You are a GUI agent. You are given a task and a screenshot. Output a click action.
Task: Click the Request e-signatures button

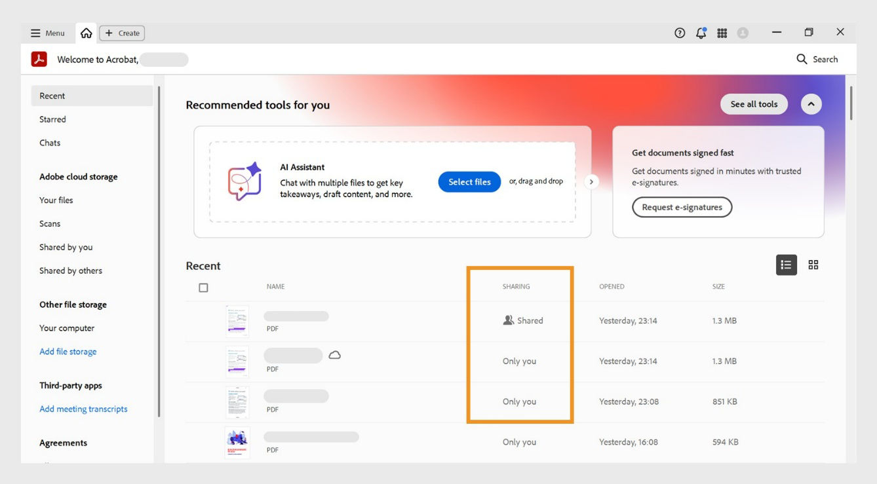tap(682, 207)
